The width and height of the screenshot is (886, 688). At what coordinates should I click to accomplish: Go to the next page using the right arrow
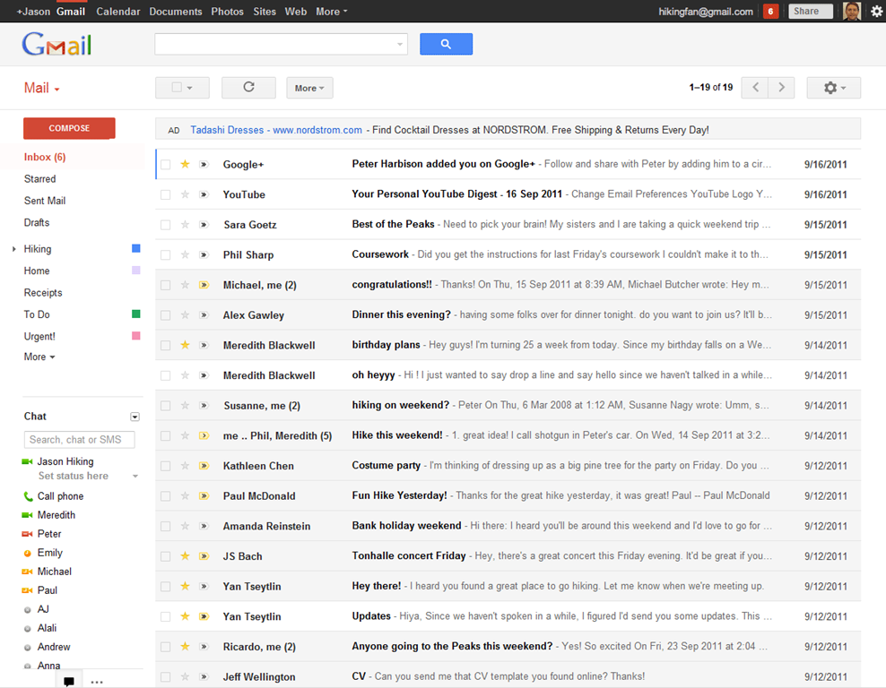tap(782, 88)
